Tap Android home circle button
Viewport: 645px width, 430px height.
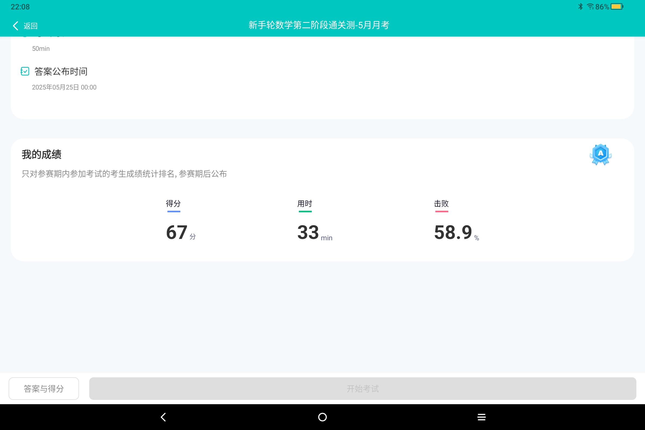[x=322, y=417]
